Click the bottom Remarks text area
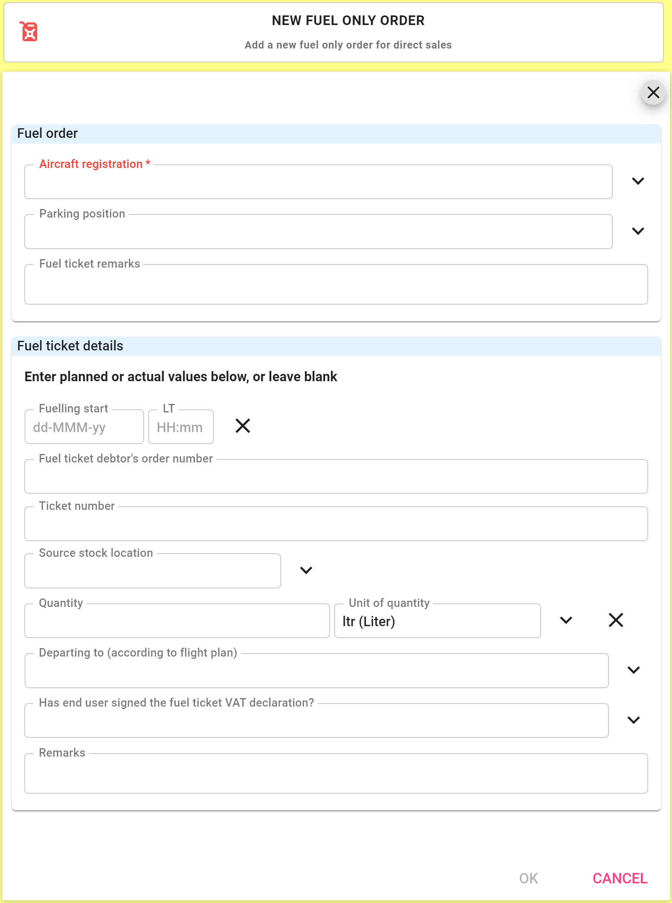The height and width of the screenshot is (903, 672). [x=336, y=773]
